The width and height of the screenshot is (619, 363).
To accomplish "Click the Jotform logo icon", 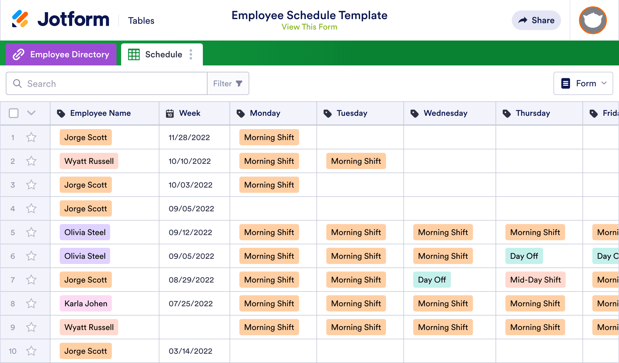I will click(x=20, y=19).
